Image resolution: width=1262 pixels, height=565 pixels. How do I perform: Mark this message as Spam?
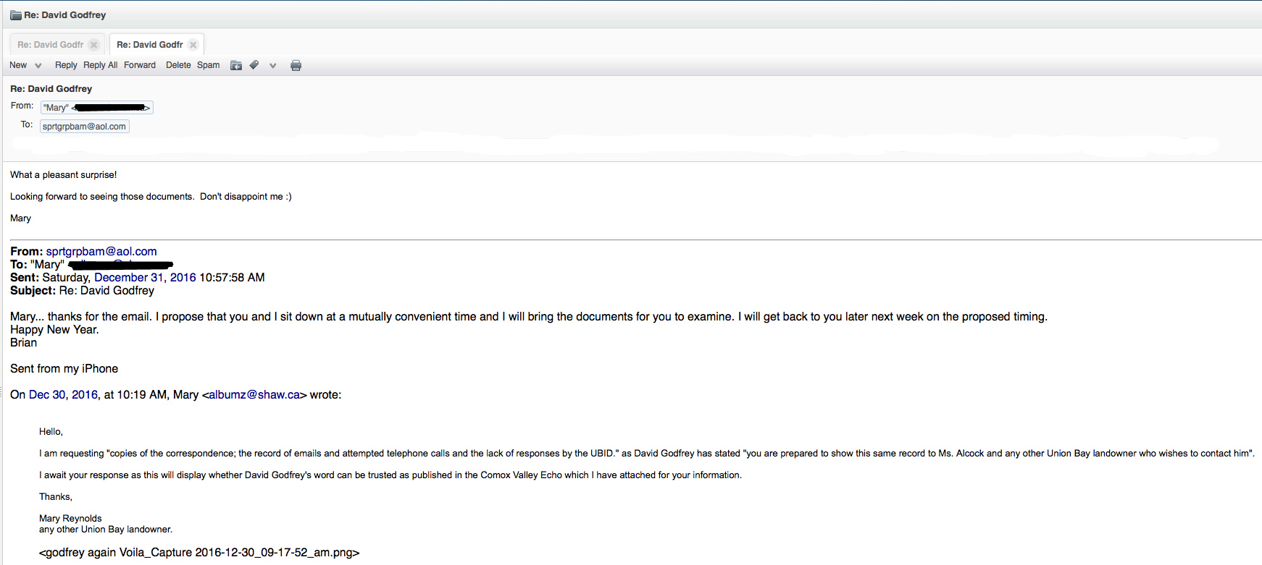click(208, 65)
